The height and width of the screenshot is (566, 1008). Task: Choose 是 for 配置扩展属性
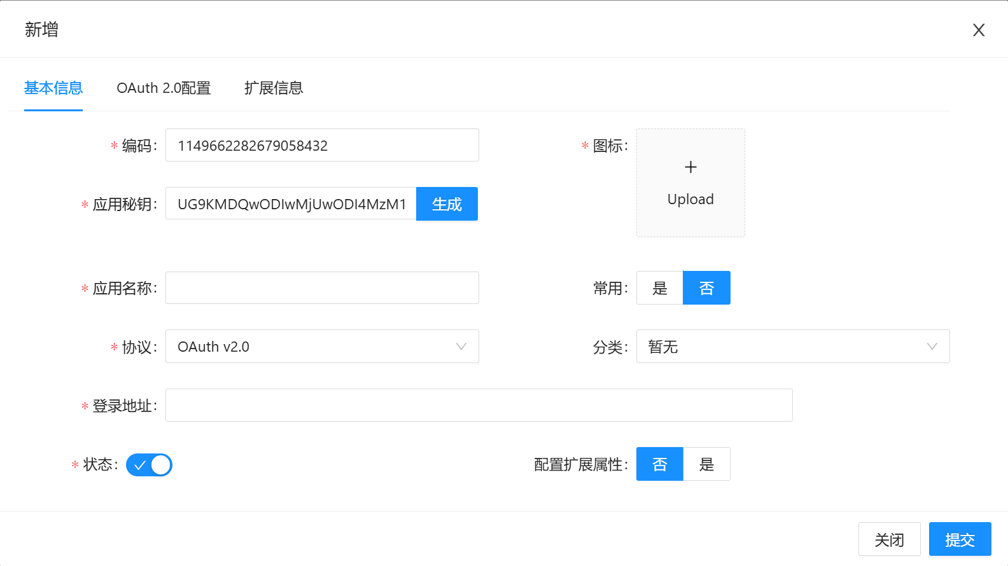click(x=706, y=464)
